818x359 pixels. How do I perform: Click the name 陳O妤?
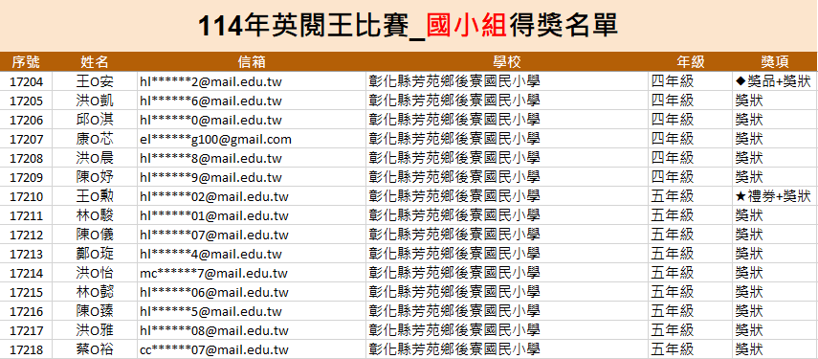95,177
